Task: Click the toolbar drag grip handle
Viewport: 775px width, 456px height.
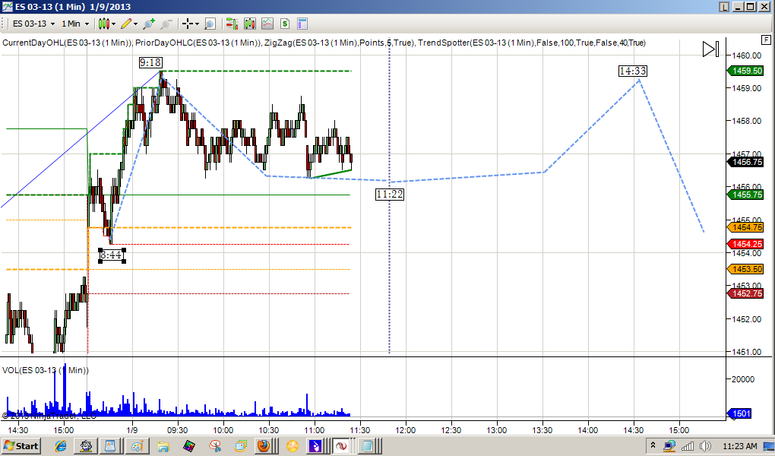Action: [4, 24]
